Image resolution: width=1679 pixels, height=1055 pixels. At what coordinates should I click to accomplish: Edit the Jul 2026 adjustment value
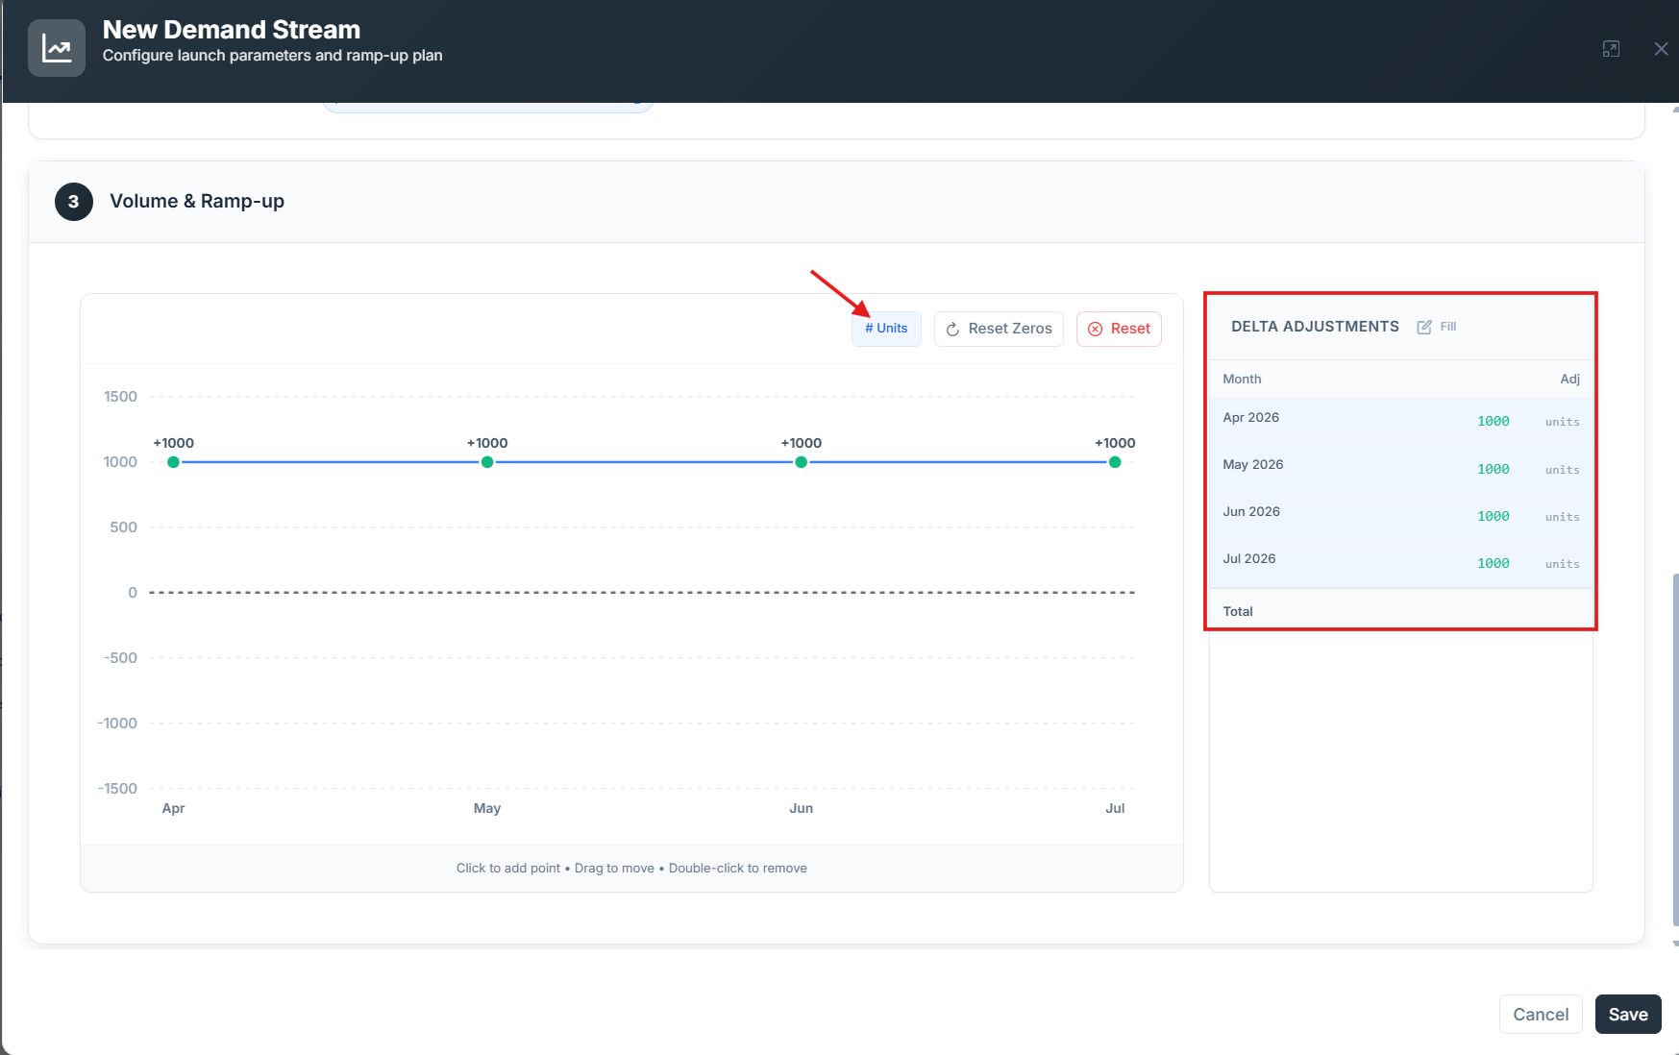pyautogui.click(x=1494, y=564)
